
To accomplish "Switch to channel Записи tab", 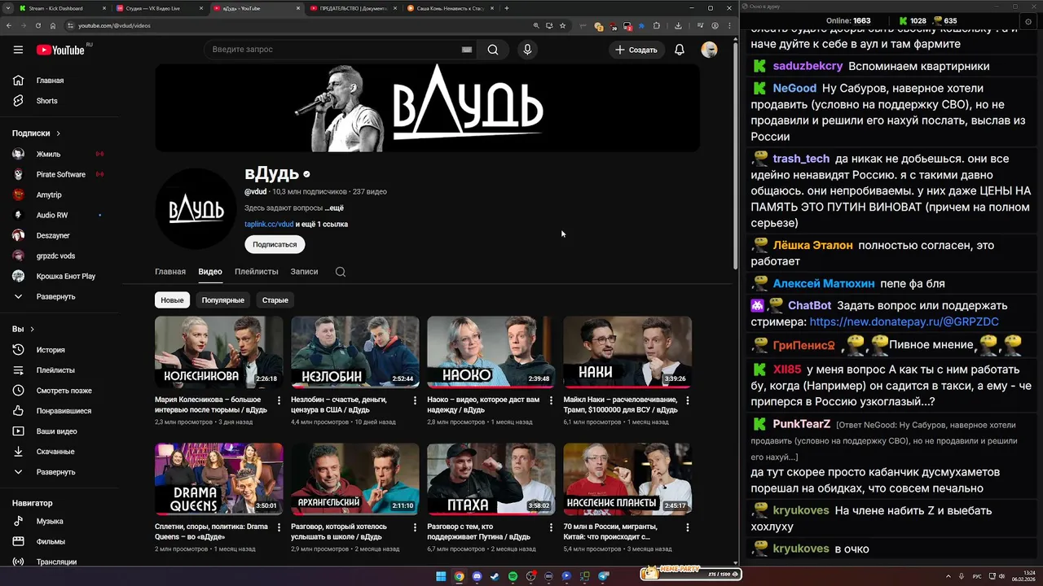I will [x=304, y=272].
